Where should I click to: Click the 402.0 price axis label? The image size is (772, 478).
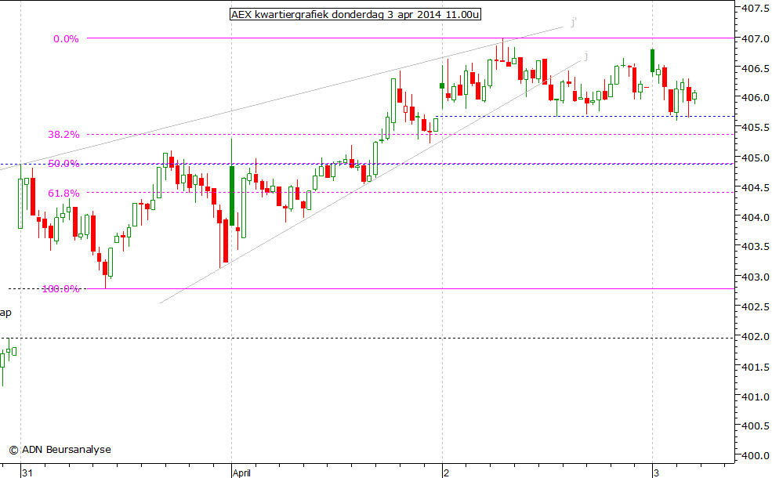click(x=756, y=337)
